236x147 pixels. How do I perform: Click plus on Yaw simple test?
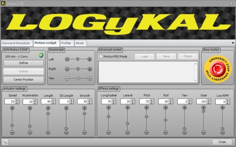[x=90, y=79]
